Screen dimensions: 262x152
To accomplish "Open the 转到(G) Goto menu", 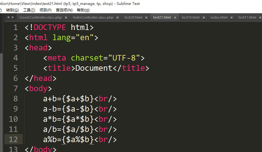I will [x=12, y=10].
